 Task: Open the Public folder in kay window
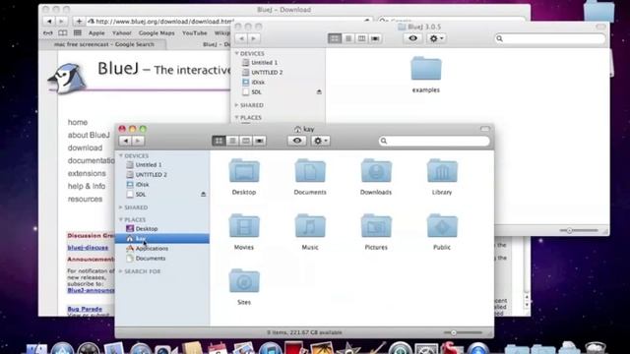(442, 226)
